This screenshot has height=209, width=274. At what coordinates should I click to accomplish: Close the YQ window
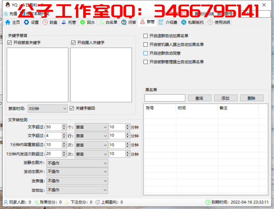tap(264, 5)
